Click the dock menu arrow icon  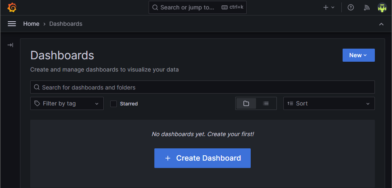pos(10,45)
